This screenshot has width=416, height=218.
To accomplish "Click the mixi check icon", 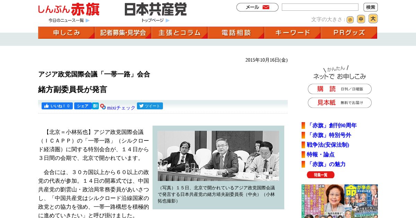I will tap(103, 107).
